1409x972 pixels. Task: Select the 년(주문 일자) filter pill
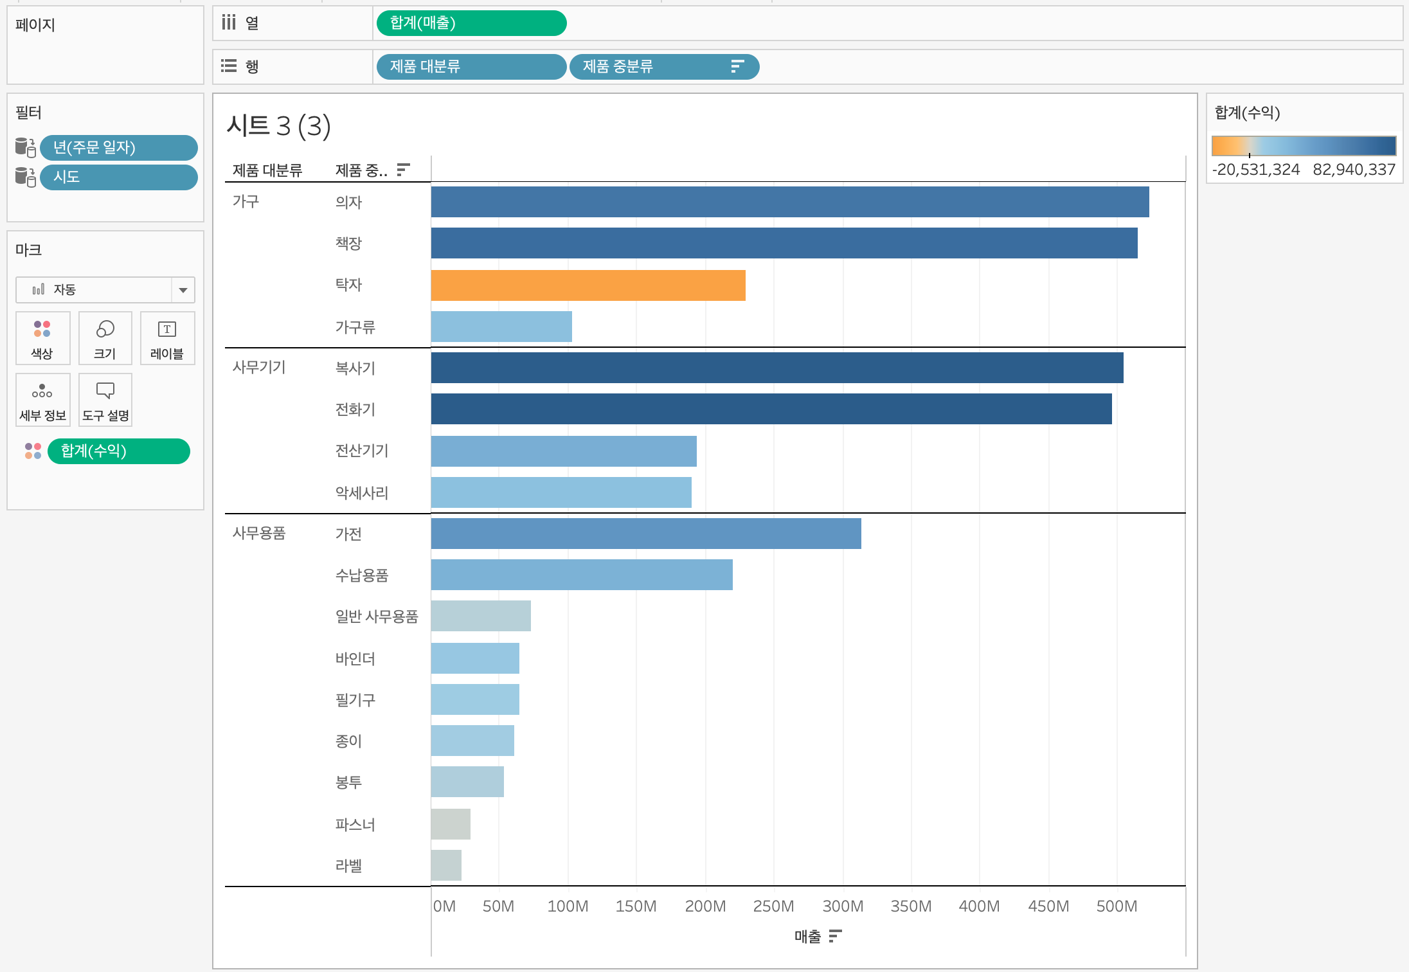pos(118,147)
